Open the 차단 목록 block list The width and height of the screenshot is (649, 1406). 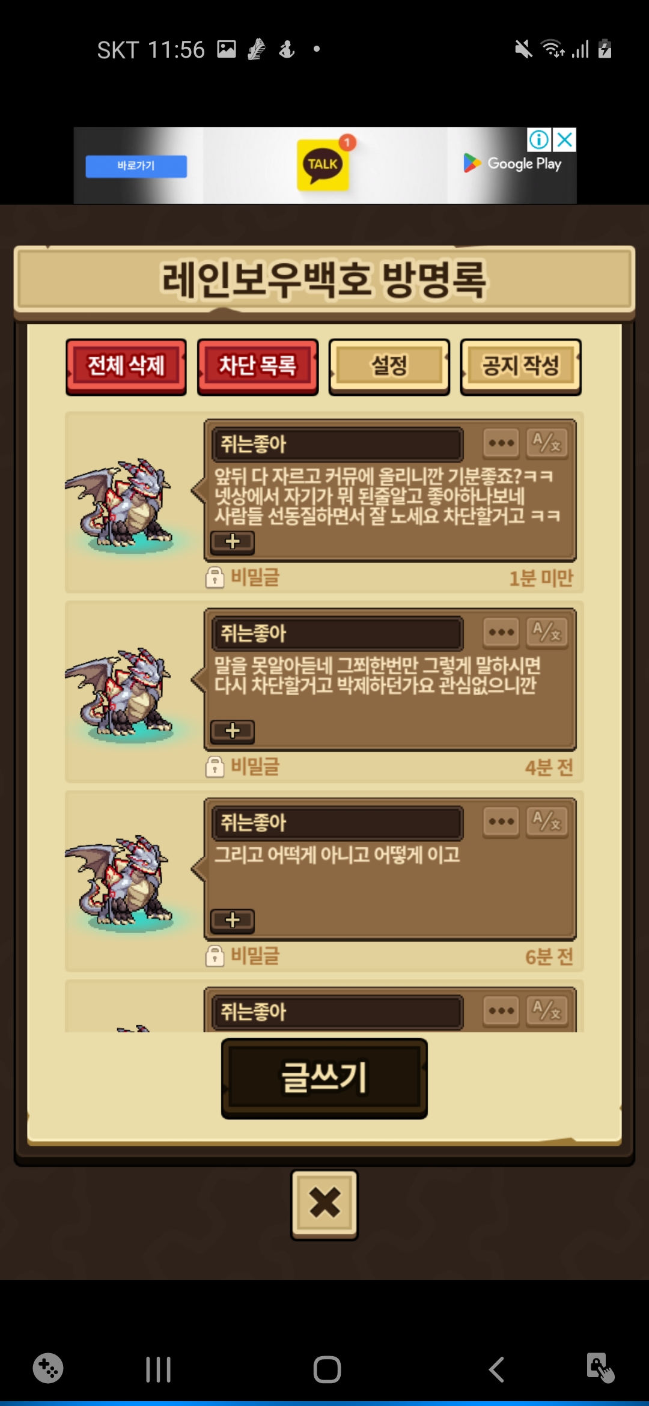pos(258,367)
